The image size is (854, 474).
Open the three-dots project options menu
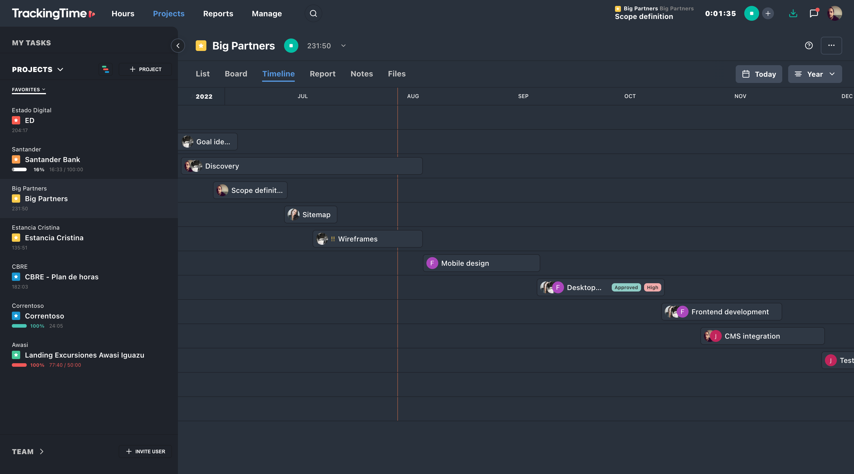coord(831,46)
